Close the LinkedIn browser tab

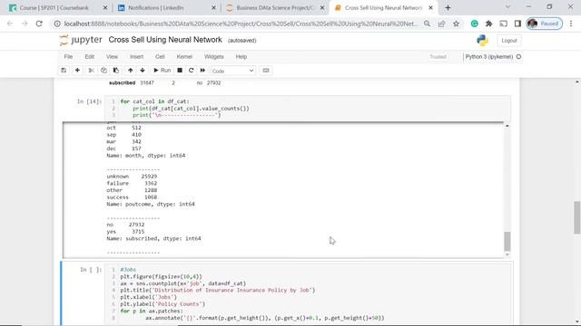213,8
